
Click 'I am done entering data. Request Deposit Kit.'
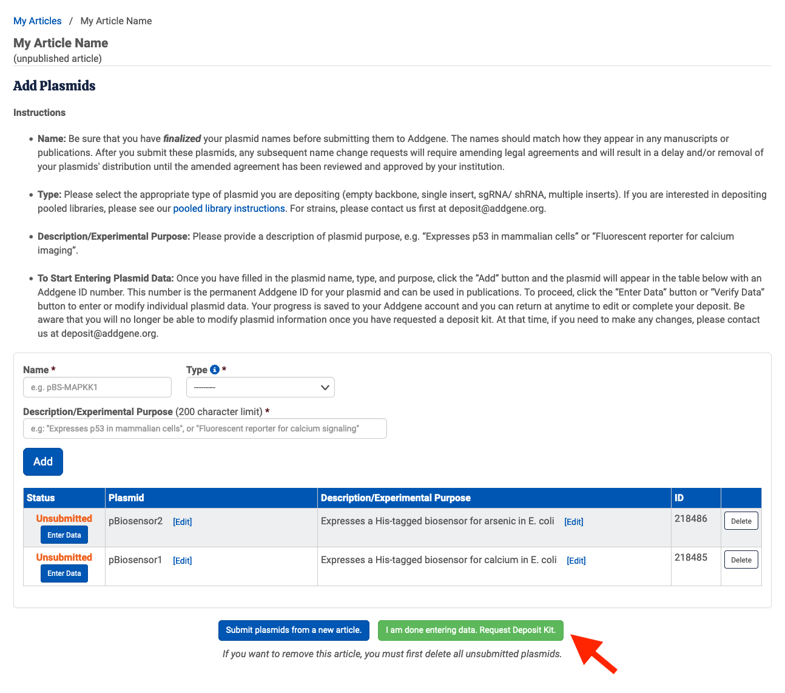point(470,630)
